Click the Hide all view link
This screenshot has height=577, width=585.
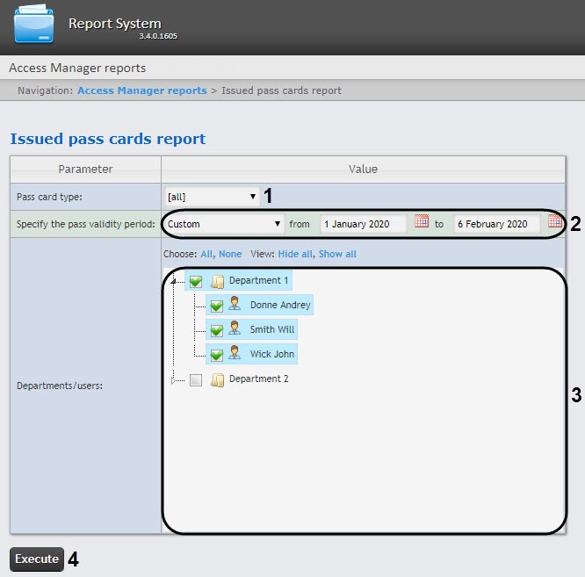point(295,254)
